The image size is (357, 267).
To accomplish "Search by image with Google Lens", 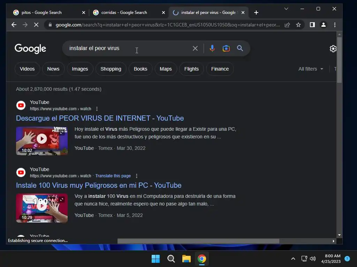I will click(226, 48).
